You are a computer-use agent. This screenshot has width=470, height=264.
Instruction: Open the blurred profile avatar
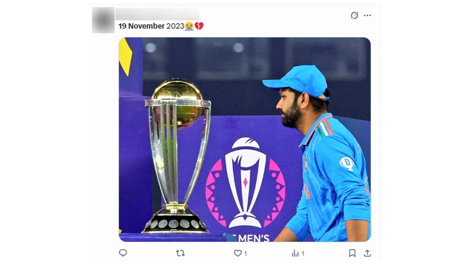tap(103, 20)
